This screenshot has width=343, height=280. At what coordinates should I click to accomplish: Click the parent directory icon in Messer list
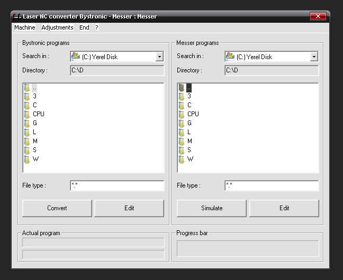point(182,87)
